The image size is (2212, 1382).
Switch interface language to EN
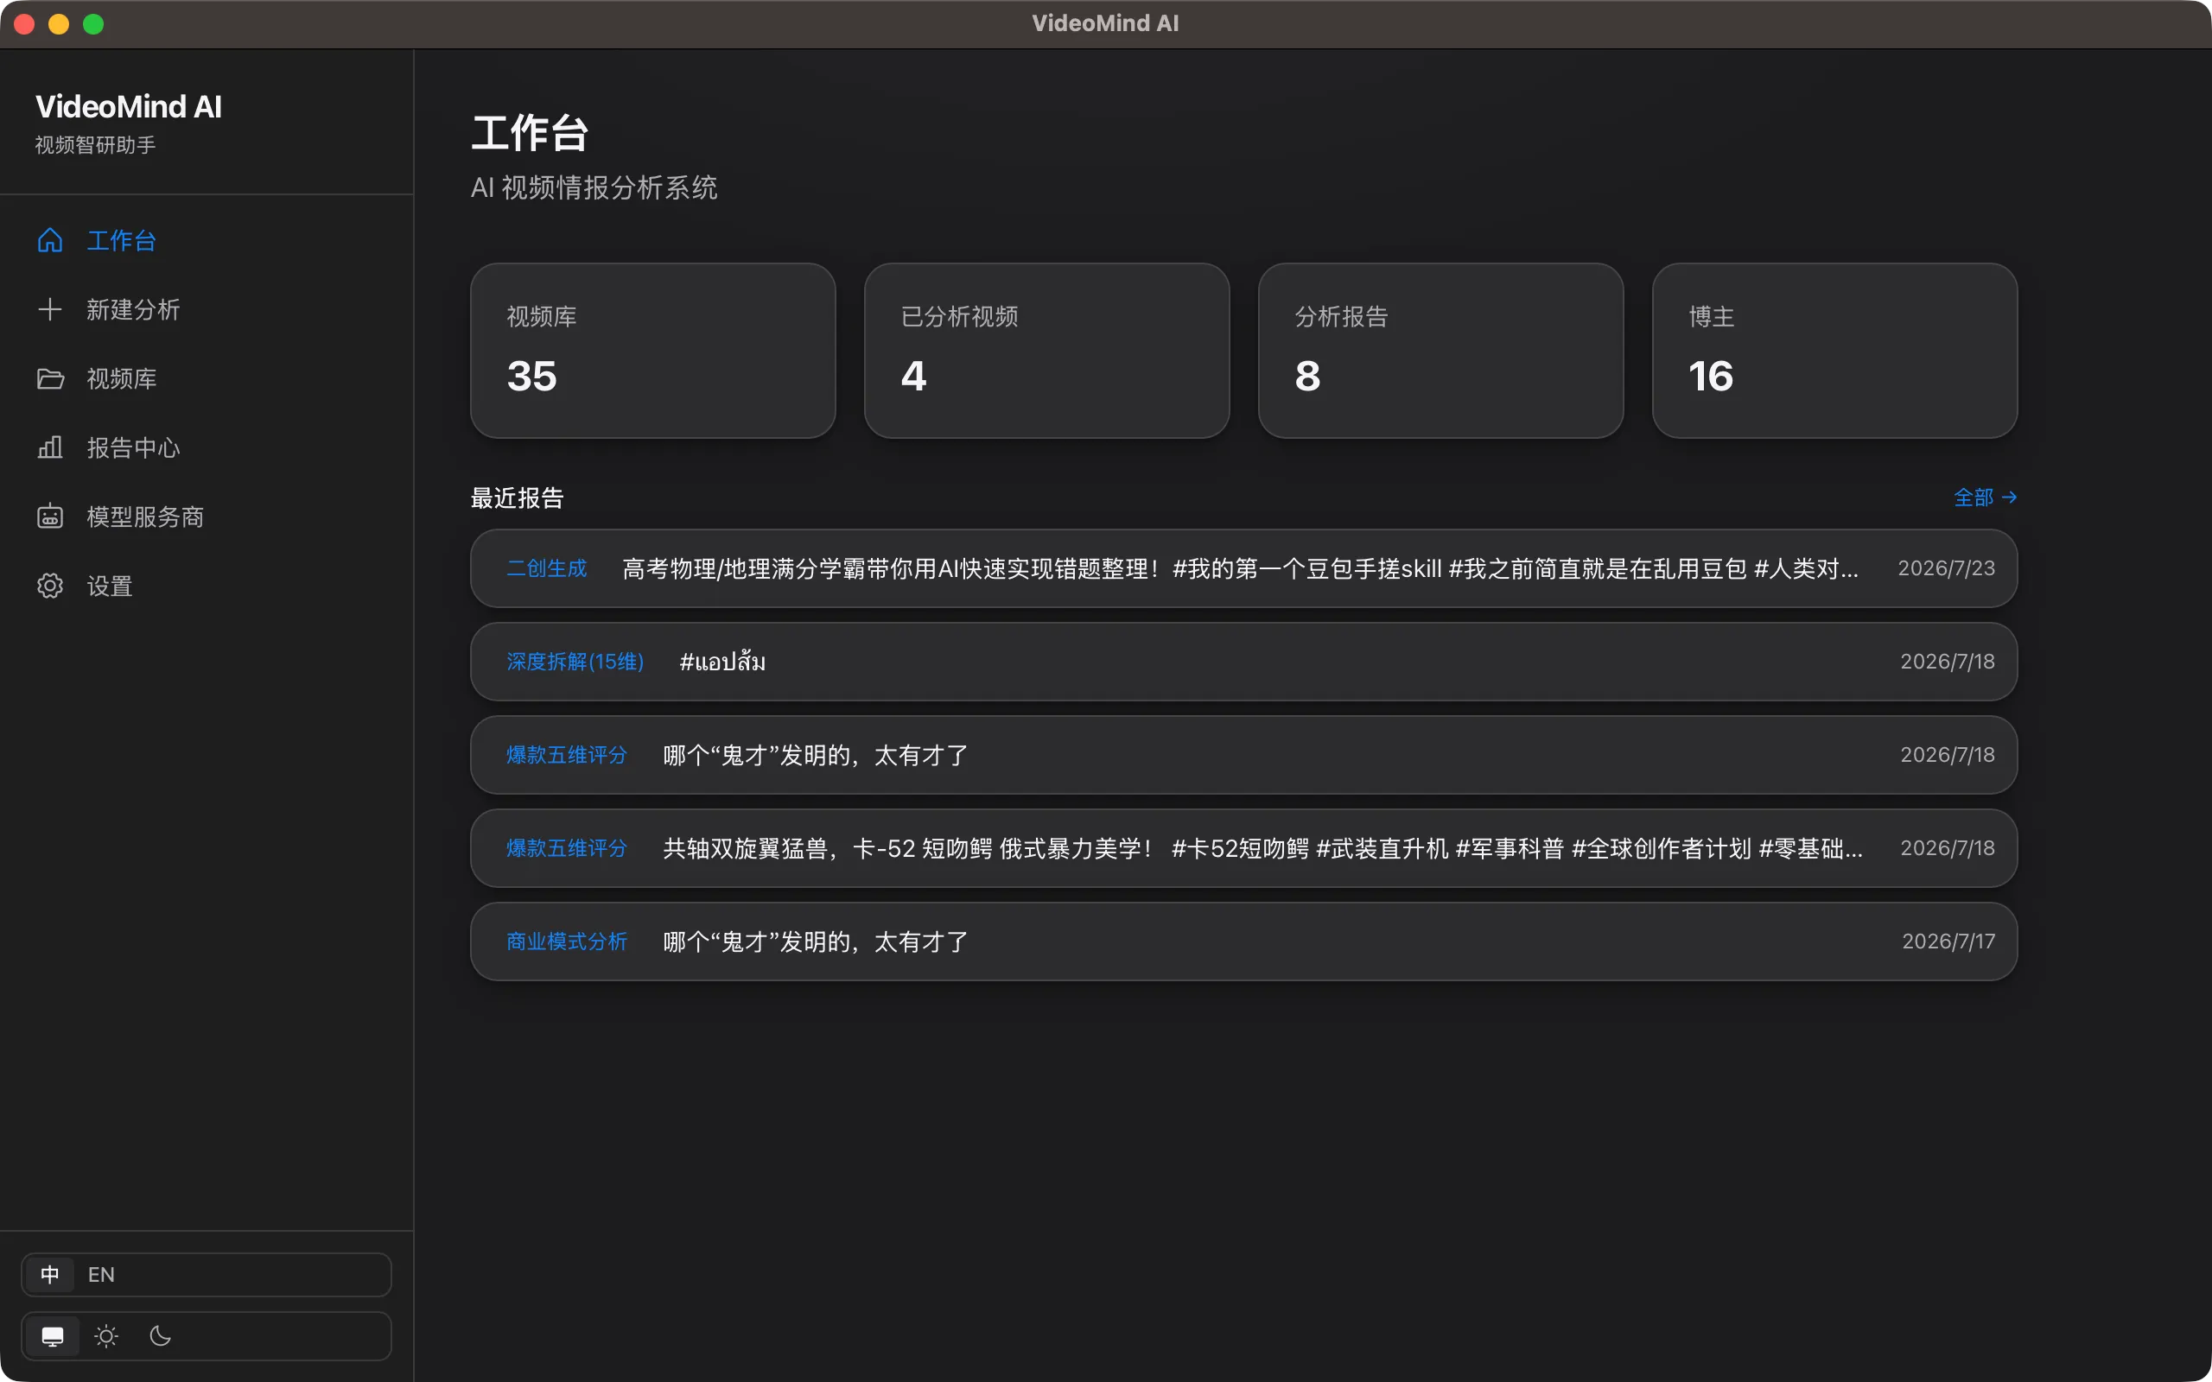pos(100,1274)
